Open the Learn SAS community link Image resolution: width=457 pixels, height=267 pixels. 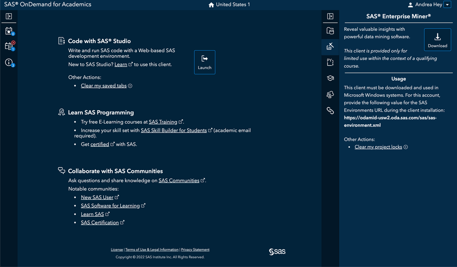[x=92, y=214]
